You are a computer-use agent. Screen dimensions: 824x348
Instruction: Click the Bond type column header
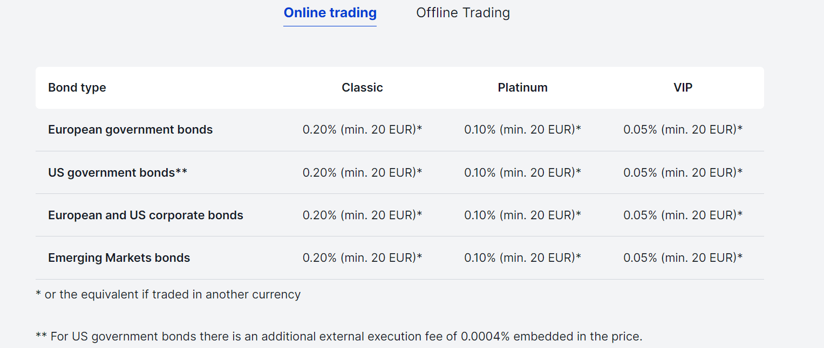pyautogui.click(x=77, y=88)
